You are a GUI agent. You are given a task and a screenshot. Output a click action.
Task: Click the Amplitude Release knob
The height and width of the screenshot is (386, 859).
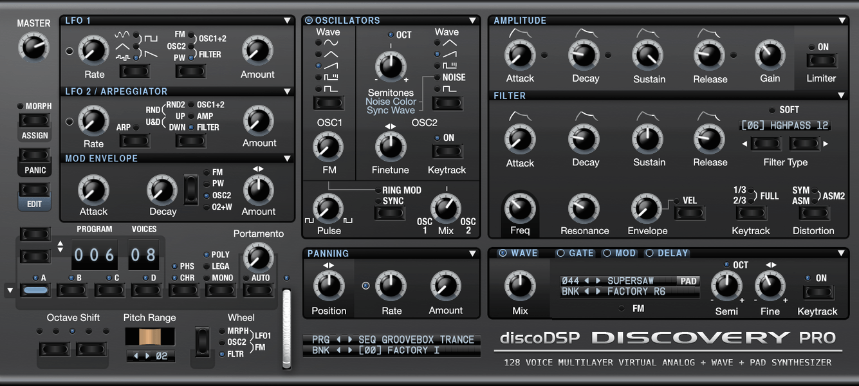(709, 56)
